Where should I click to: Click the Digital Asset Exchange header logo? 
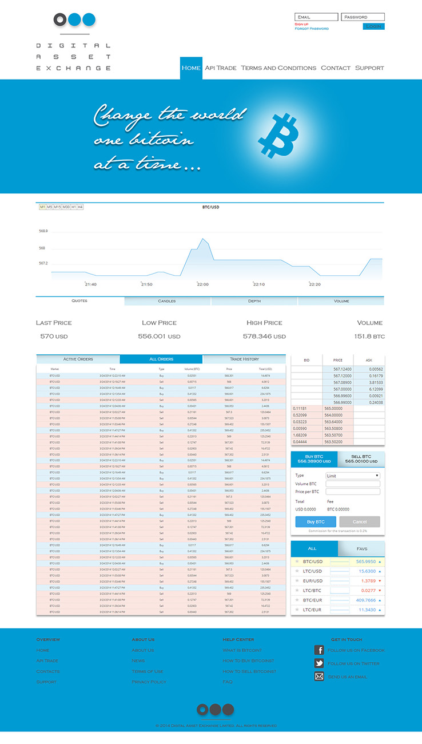pyautogui.click(x=74, y=42)
